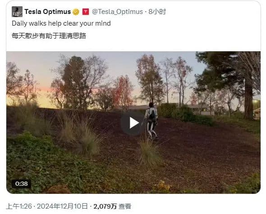Click the 2,079万 view count
The height and width of the screenshot is (214, 266).
pyautogui.click(x=105, y=206)
